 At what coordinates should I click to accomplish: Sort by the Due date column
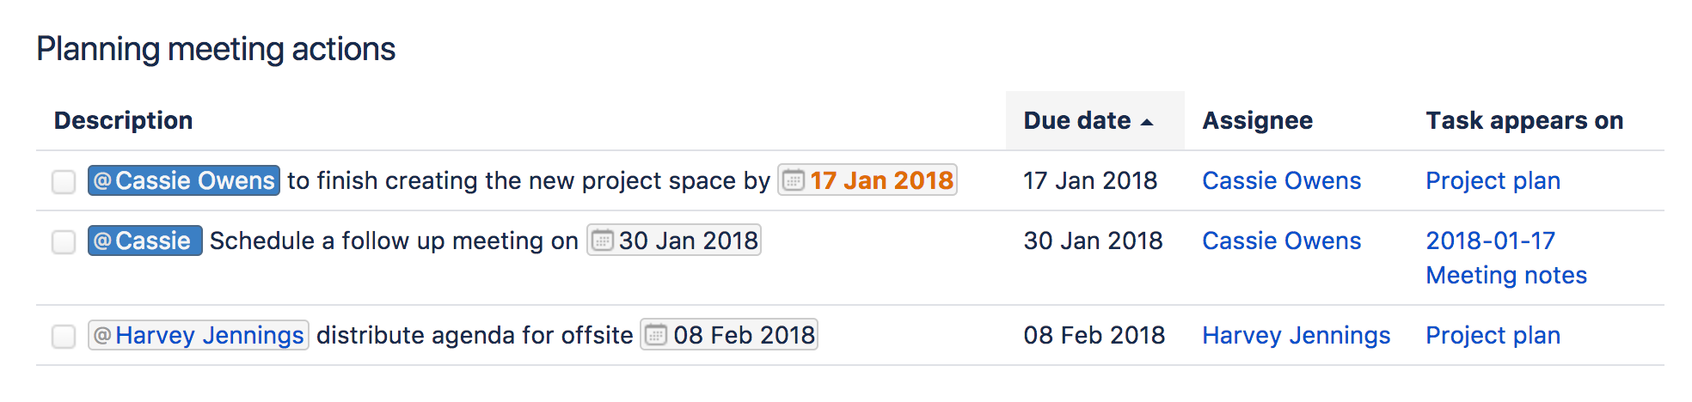(1076, 120)
